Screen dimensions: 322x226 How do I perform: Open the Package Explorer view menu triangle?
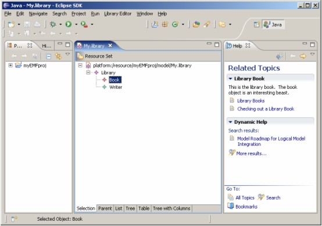[x=67, y=54]
